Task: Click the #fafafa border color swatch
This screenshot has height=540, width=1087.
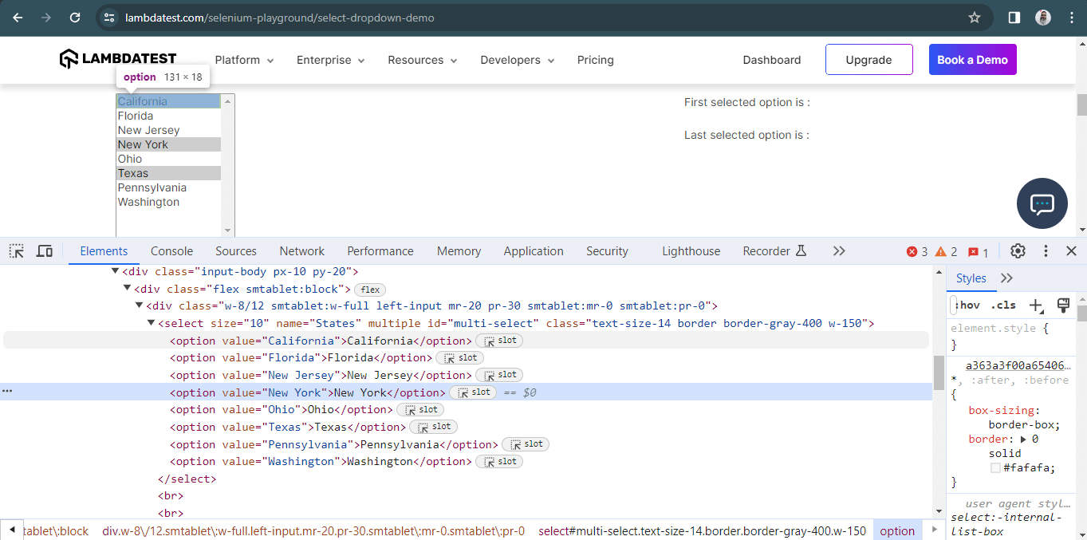Action: pyautogui.click(x=995, y=468)
